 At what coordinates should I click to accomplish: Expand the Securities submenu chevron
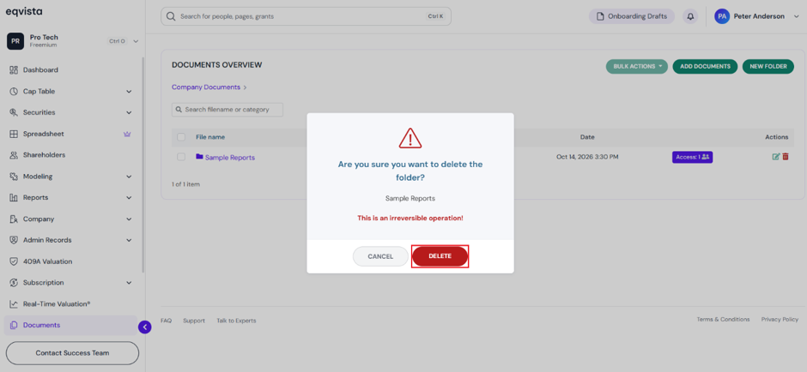[129, 112]
